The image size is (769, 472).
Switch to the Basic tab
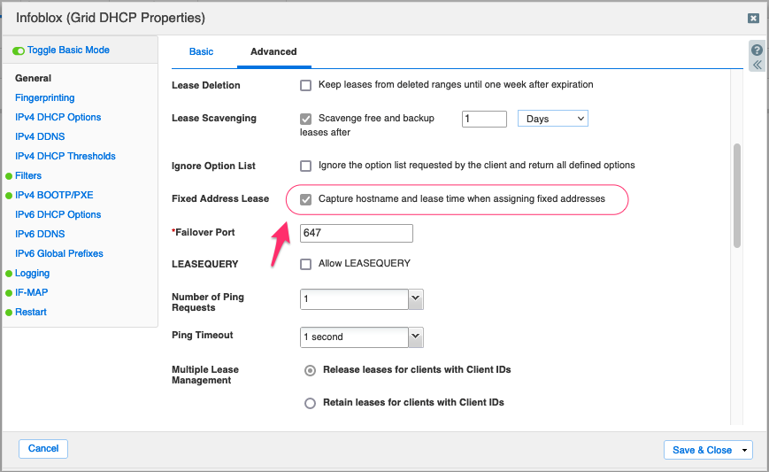click(x=201, y=51)
